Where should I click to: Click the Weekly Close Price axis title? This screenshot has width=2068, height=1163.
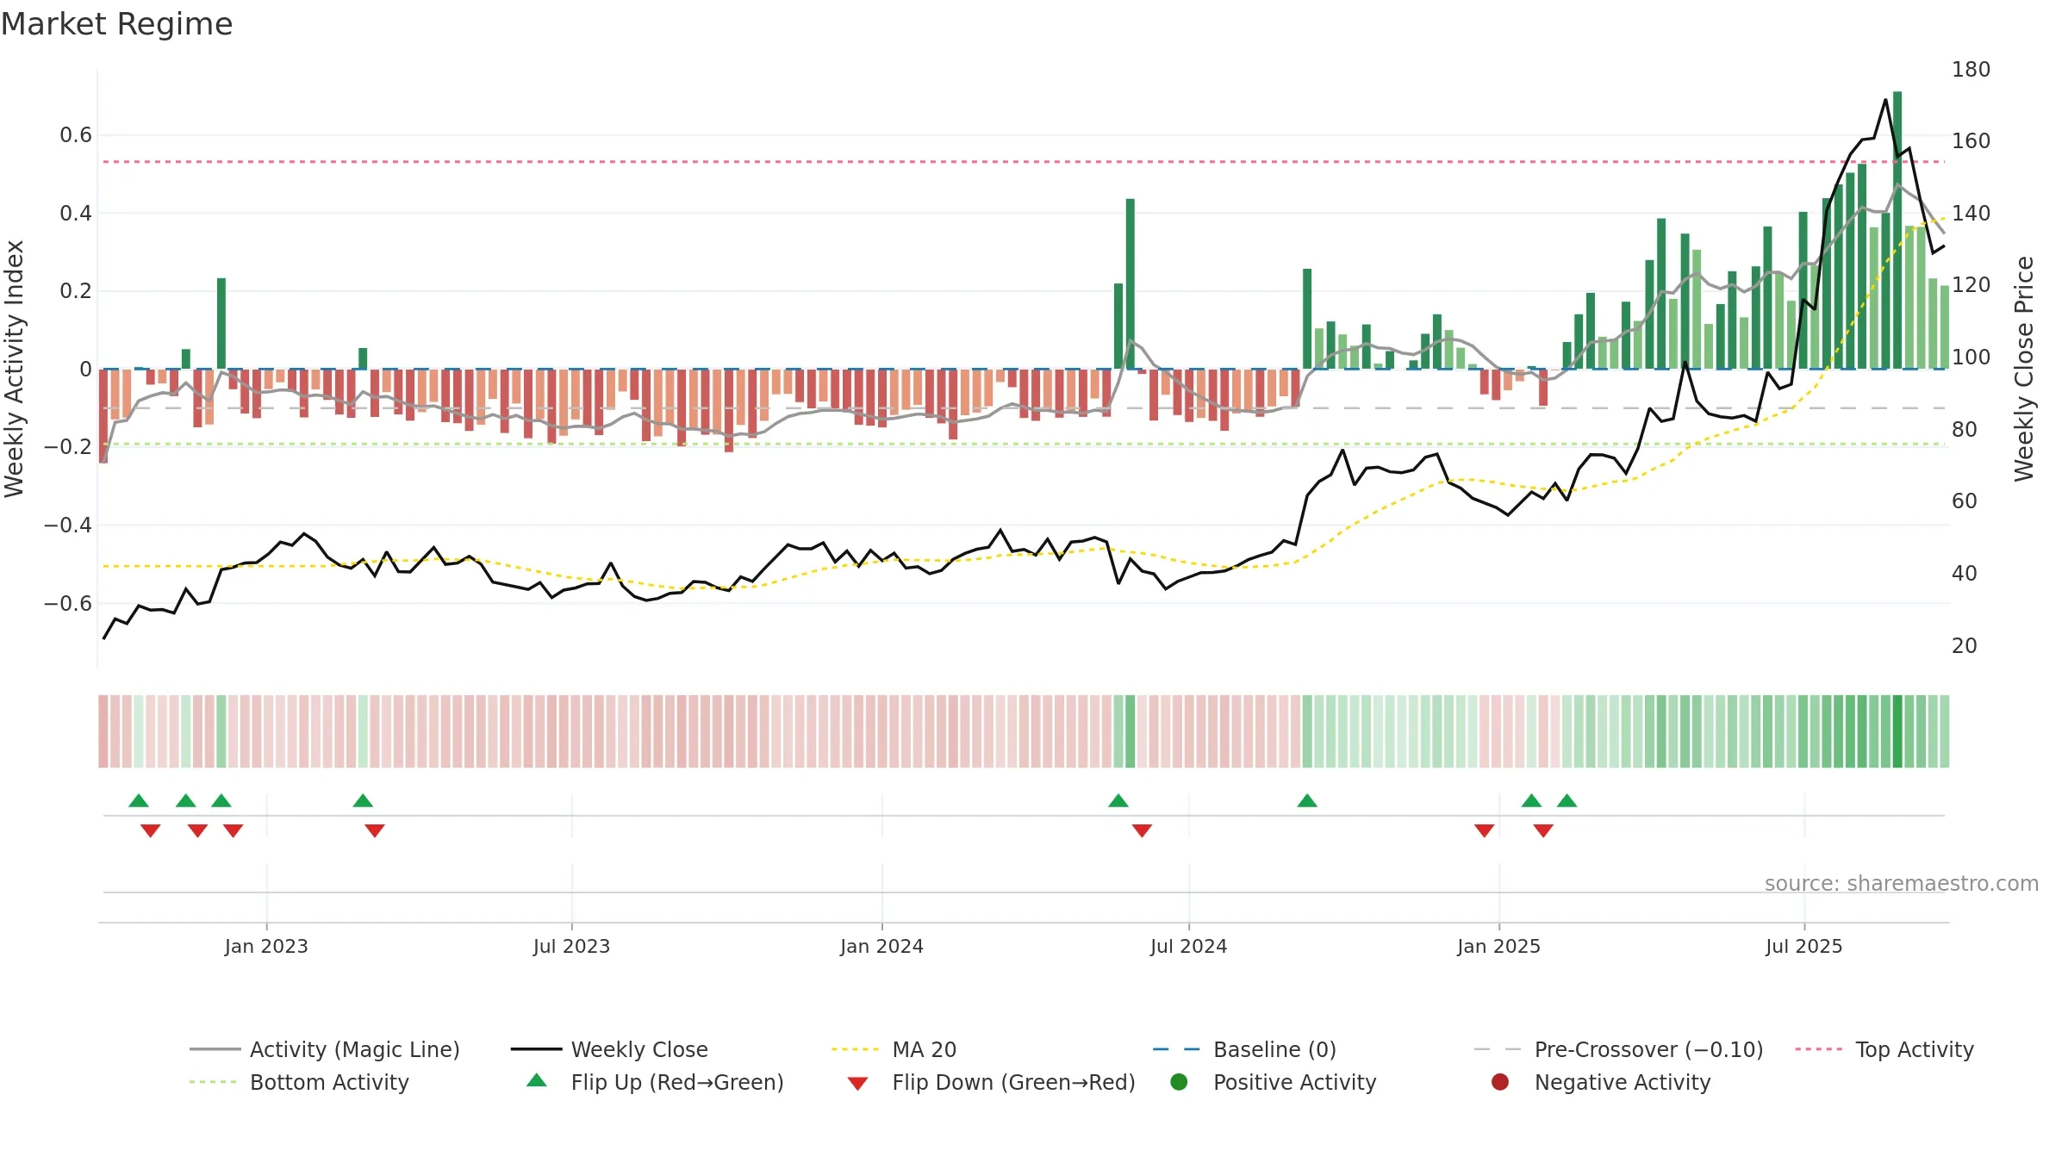pyautogui.click(x=2023, y=369)
